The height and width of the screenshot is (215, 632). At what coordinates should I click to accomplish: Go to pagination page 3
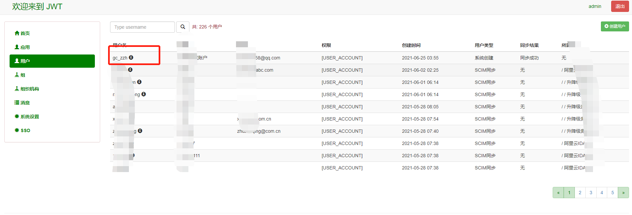point(591,193)
